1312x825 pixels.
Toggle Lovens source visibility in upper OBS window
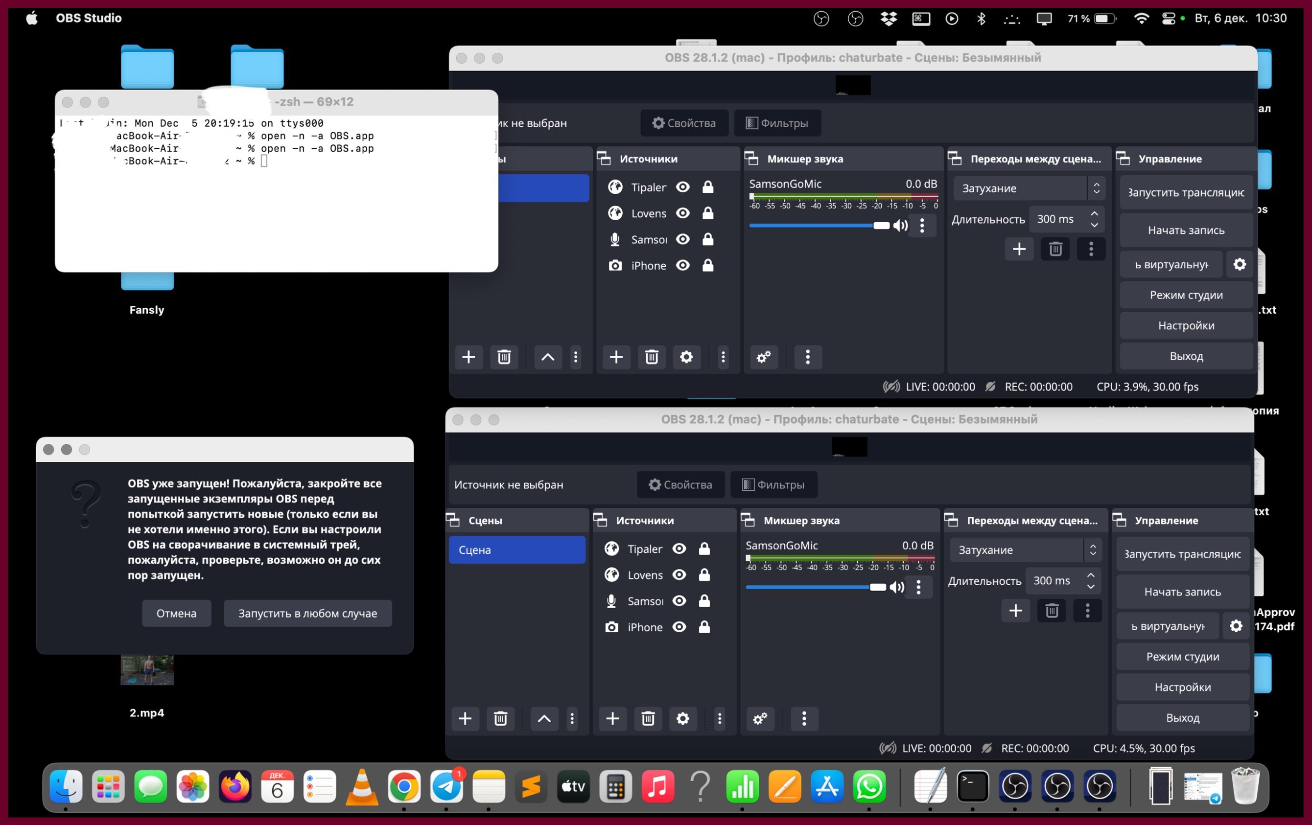pos(683,213)
